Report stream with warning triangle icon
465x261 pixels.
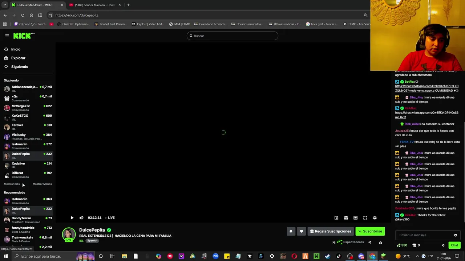click(380, 242)
